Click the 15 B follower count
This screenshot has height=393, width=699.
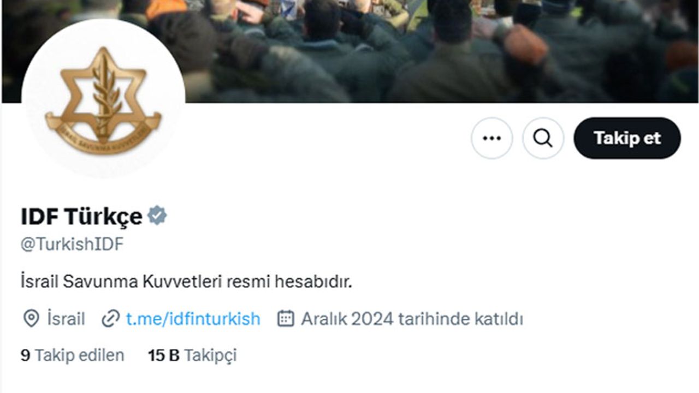[164, 355]
